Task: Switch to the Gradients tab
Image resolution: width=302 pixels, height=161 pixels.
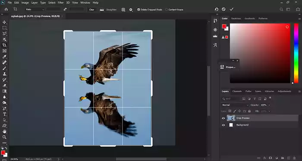Action: 250,19
